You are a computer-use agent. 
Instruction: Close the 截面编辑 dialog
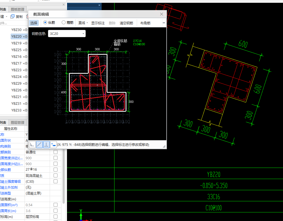(x=162, y=14)
